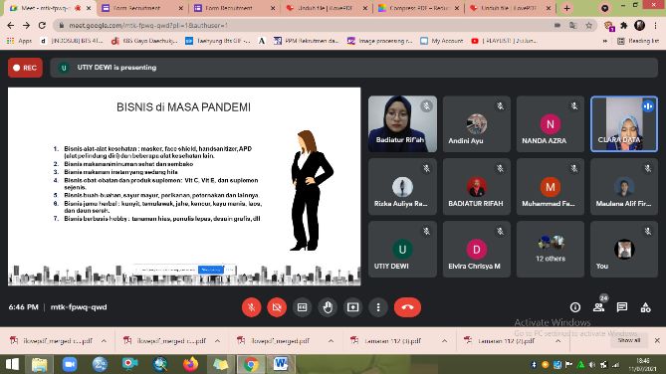Screen dimensions: 666x374
Task: Expand options for Lamaran 112 (2).pdf download
Action: 558,341
